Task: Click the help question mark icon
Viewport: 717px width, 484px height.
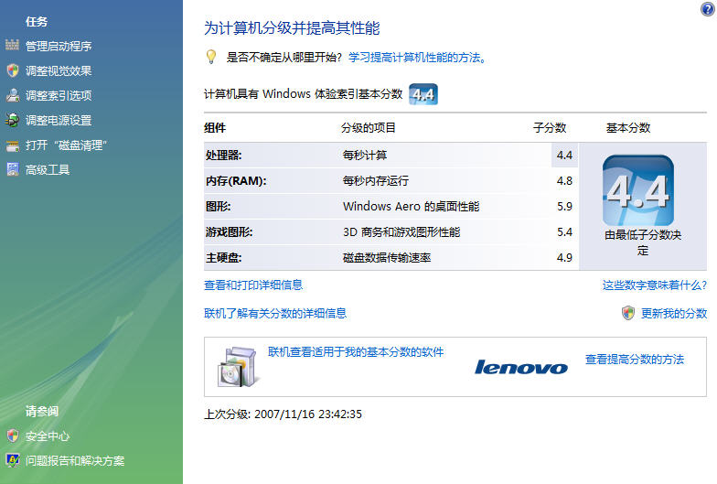Action: click(708, 8)
